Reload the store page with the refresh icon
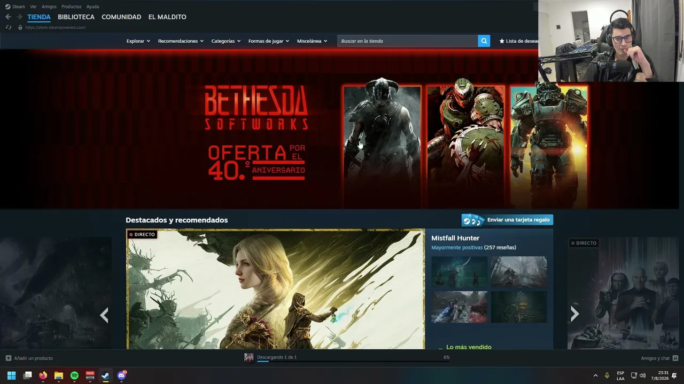This screenshot has height=384, width=684. (8, 27)
